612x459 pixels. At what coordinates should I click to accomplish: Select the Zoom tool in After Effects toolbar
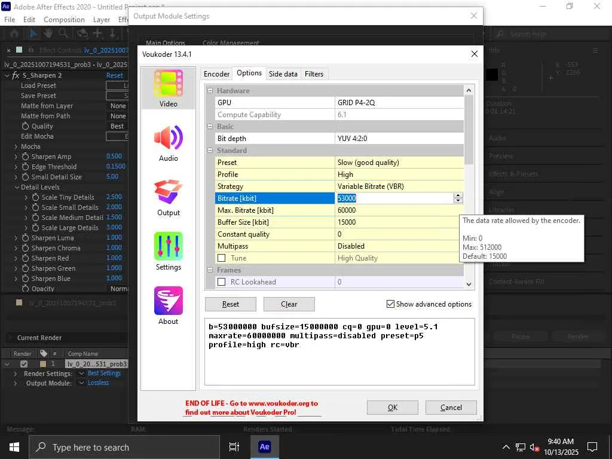click(x=63, y=33)
